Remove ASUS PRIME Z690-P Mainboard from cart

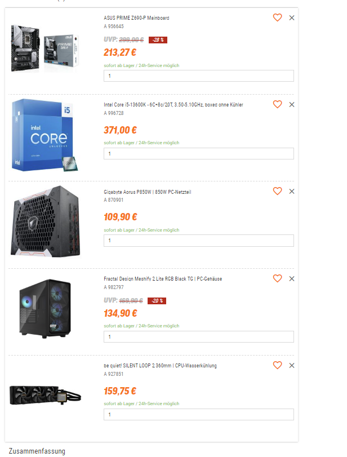click(x=292, y=18)
